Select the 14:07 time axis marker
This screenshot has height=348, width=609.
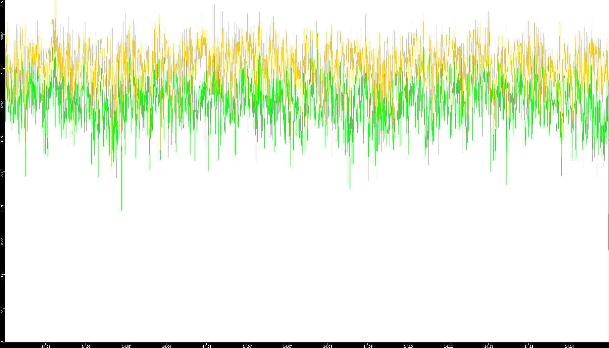coord(287,346)
